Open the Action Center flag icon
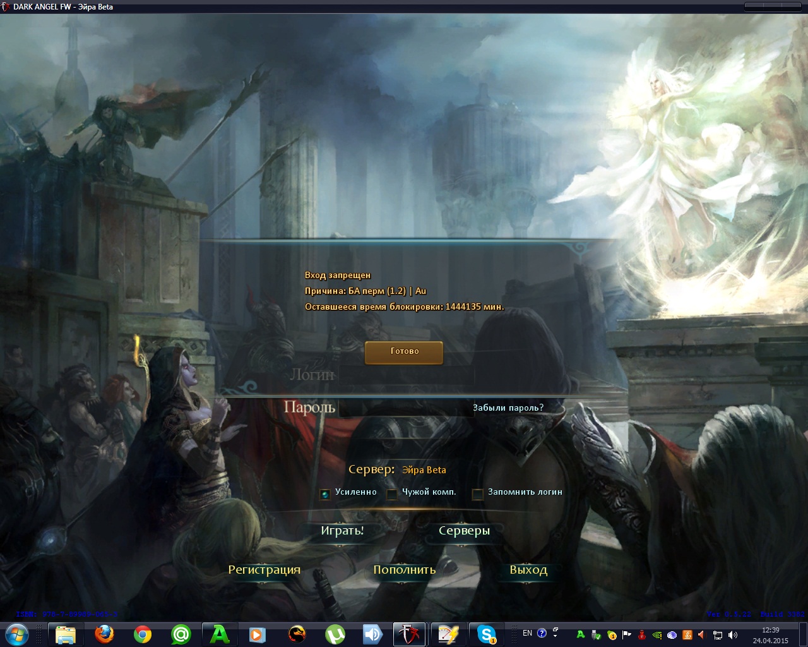This screenshot has height=647, width=808. point(627,635)
